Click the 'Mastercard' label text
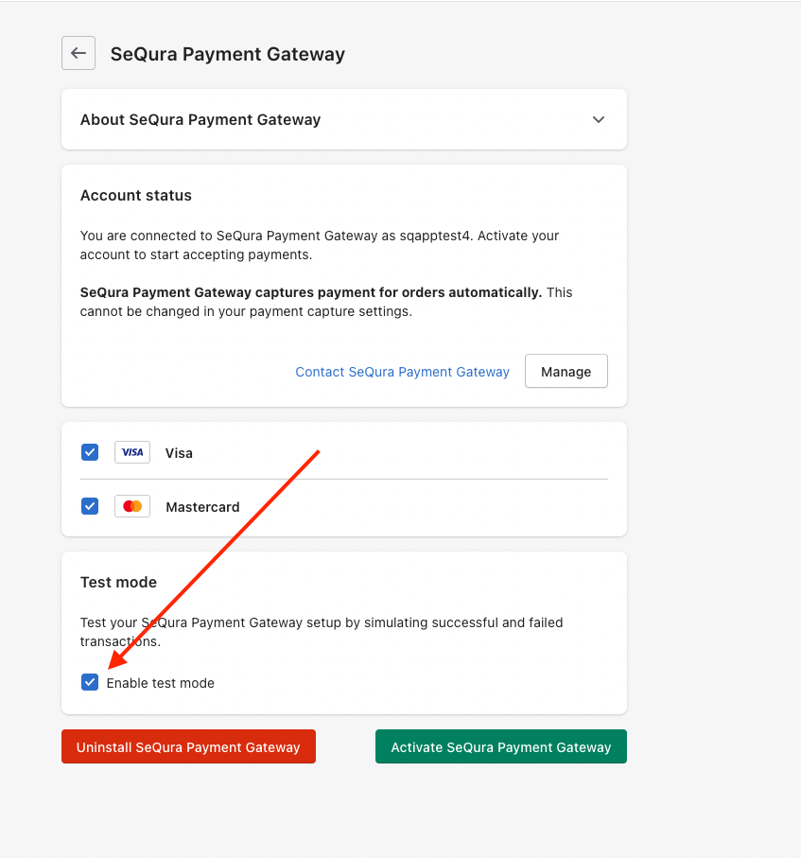The width and height of the screenshot is (801, 858). click(x=202, y=507)
